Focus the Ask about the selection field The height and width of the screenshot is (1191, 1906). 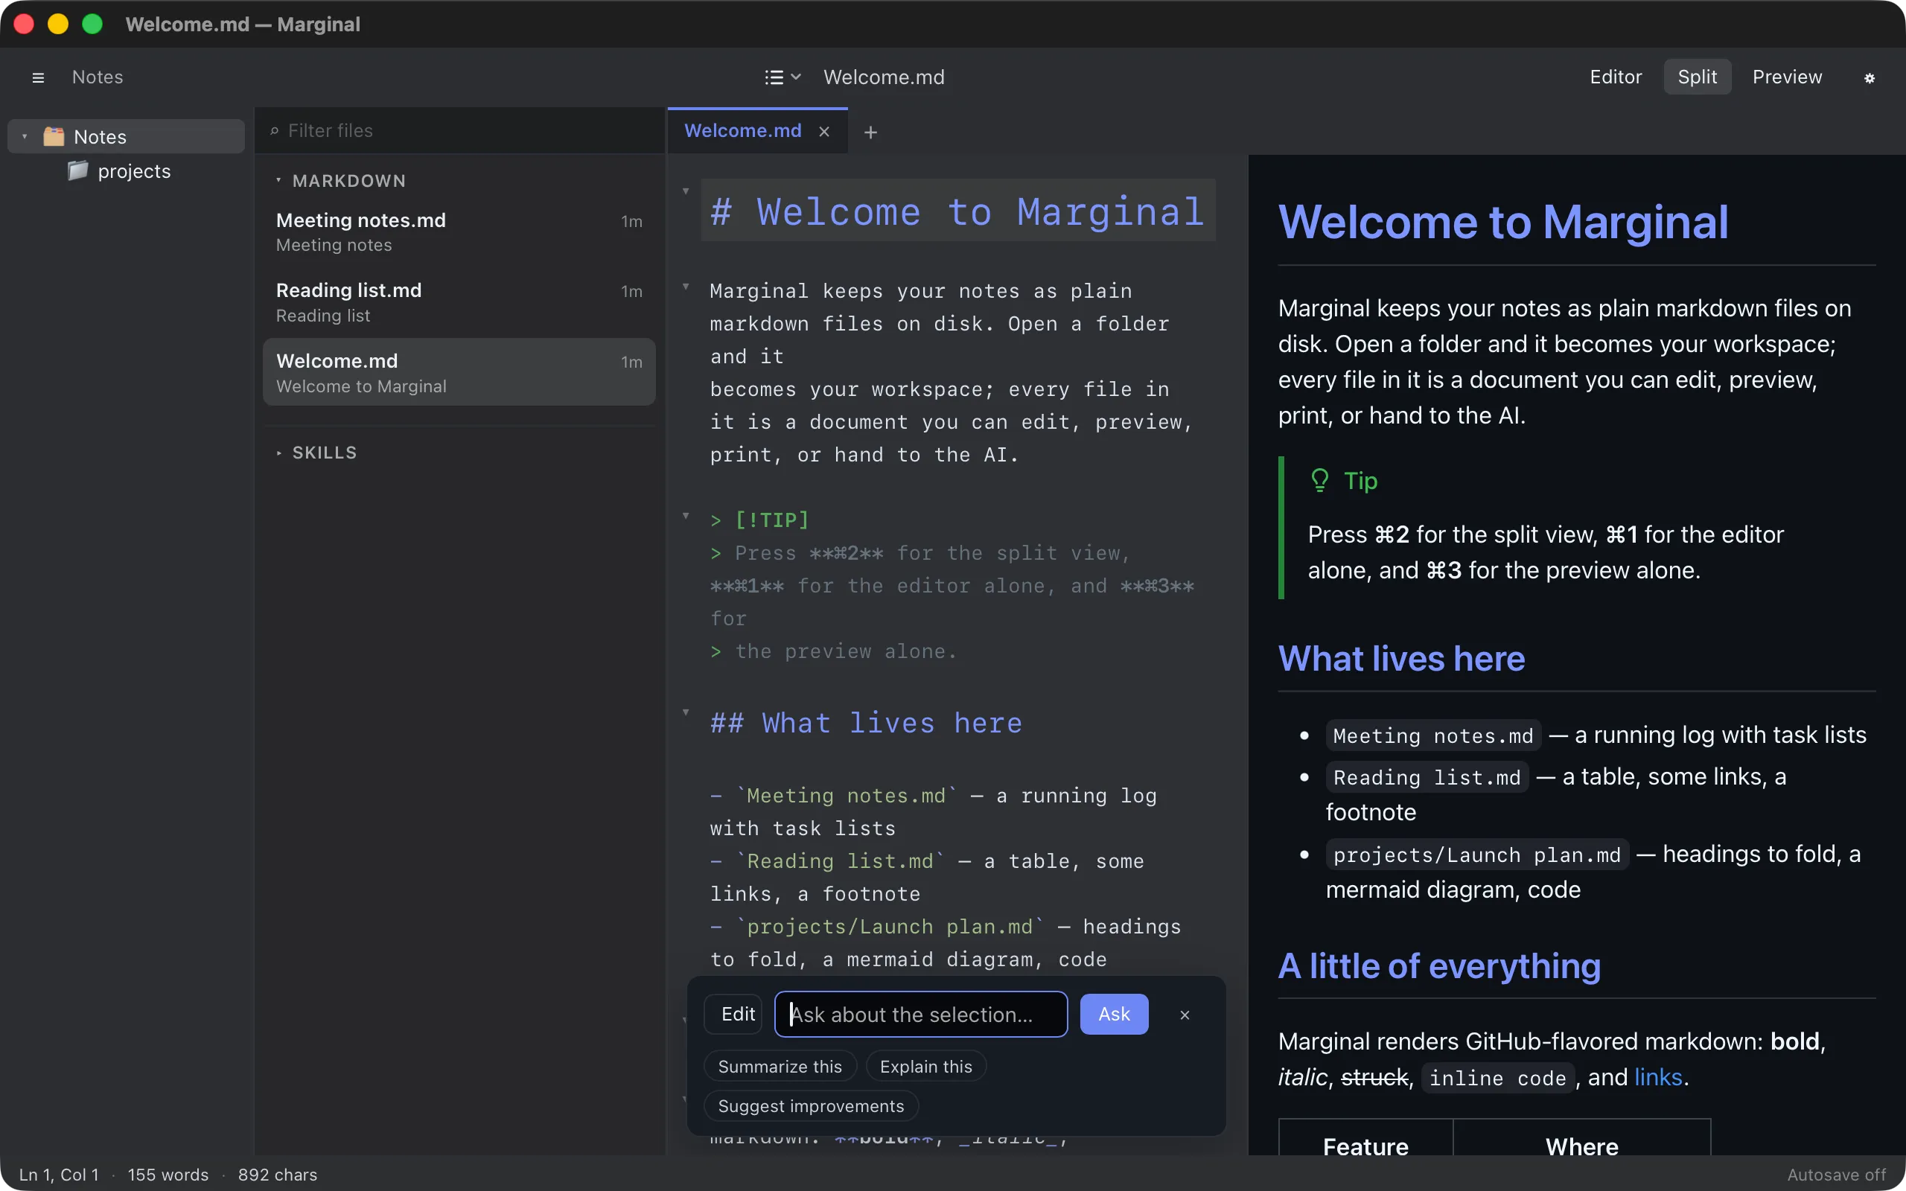[x=921, y=1015]
